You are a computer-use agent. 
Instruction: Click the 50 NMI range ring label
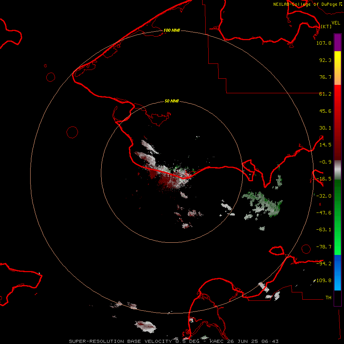(x=172, y=101)
